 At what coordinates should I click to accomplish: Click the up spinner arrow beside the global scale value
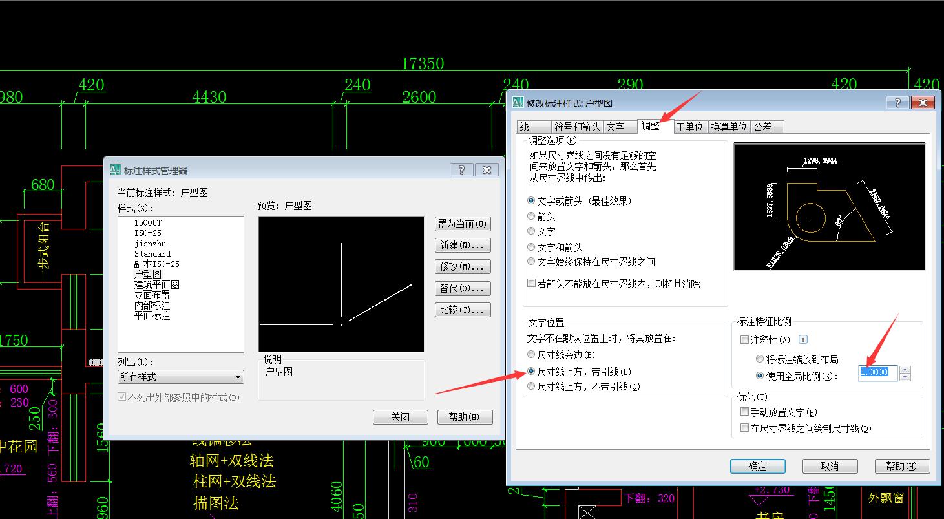click(905, 370)
